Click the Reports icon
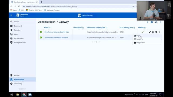The width and height of the screenshot is (173, 97). tap(11, 75)
